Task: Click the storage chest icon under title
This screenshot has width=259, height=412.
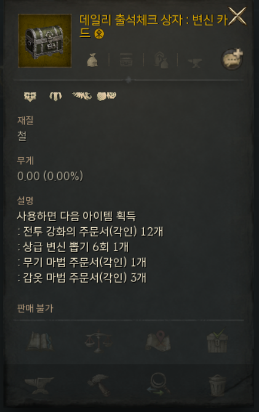Action: (x=126, y=60)
